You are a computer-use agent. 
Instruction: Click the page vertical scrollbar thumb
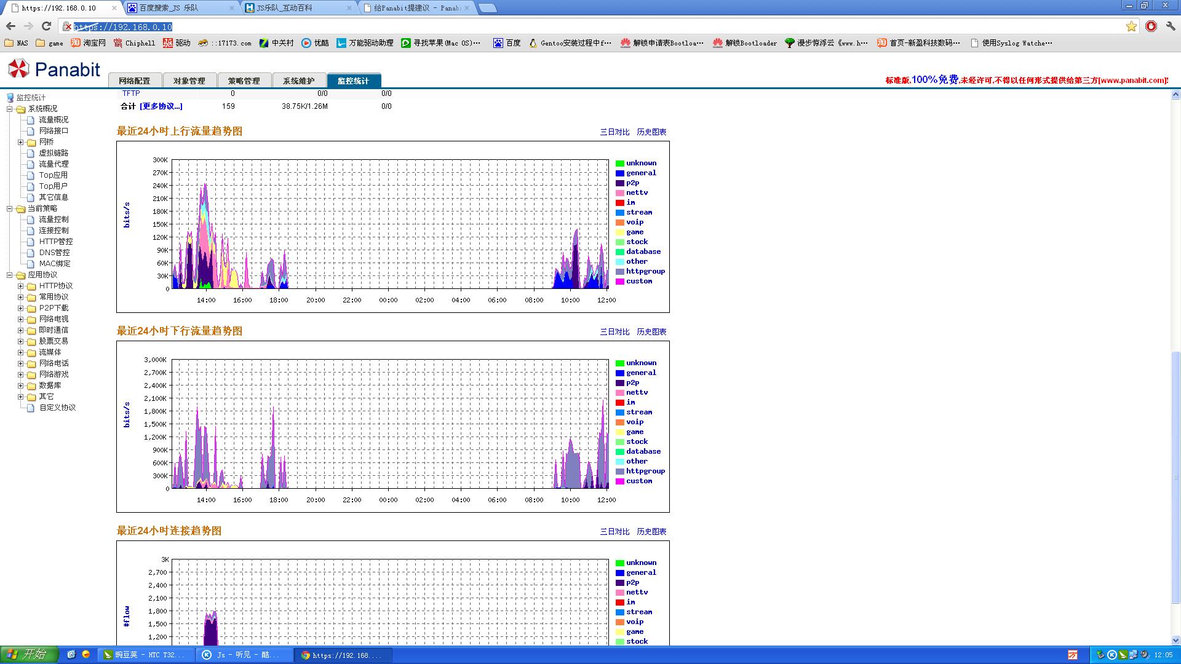point(1175,478)
